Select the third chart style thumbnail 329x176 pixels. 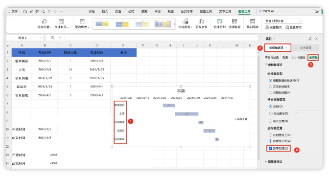click(142, 24)
